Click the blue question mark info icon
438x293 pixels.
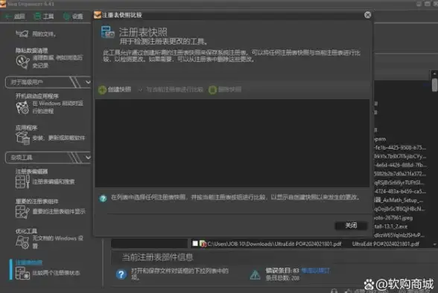click(121, 274)
